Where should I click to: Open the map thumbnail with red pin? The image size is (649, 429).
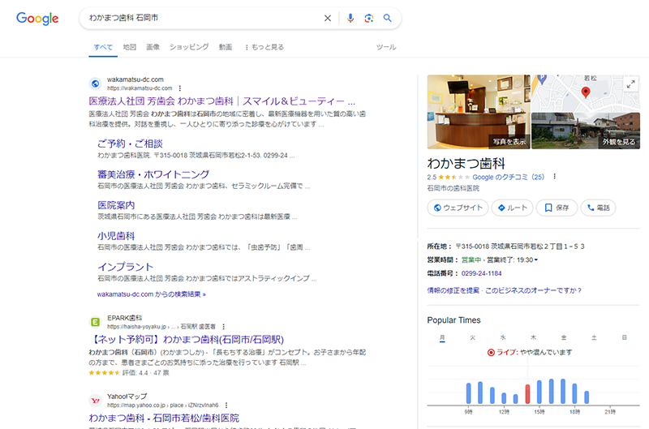tap(585, 93)
